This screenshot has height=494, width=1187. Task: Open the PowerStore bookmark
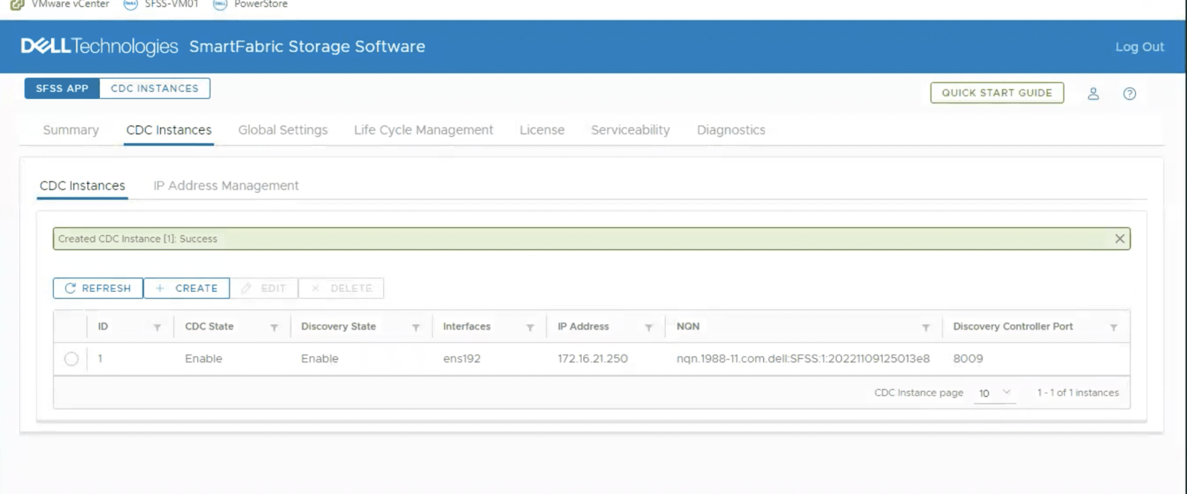click(250, 4)
